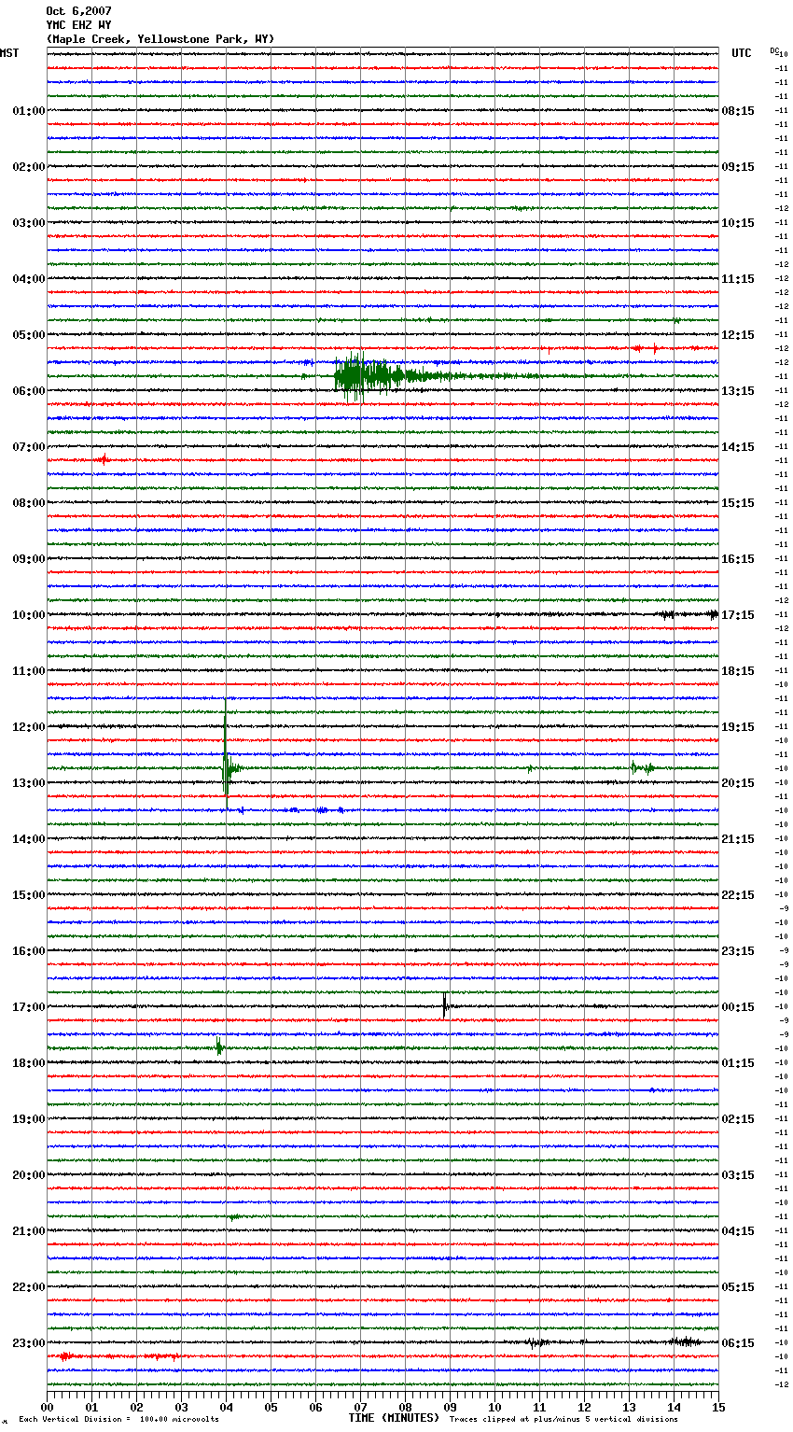
Task: Click the "13:00" MST hour label
Action: (x=29, y=783)
